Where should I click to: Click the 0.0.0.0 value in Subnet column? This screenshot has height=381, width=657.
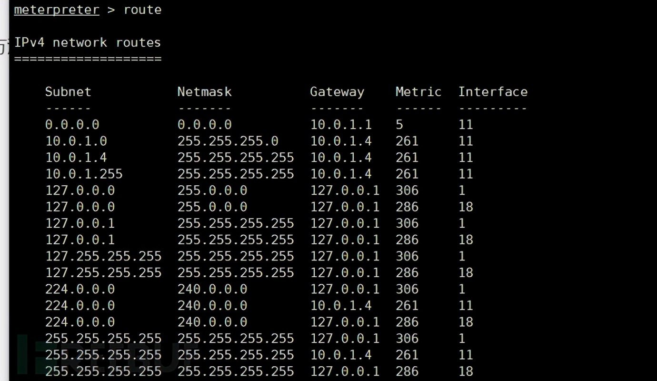click(72, 125)
